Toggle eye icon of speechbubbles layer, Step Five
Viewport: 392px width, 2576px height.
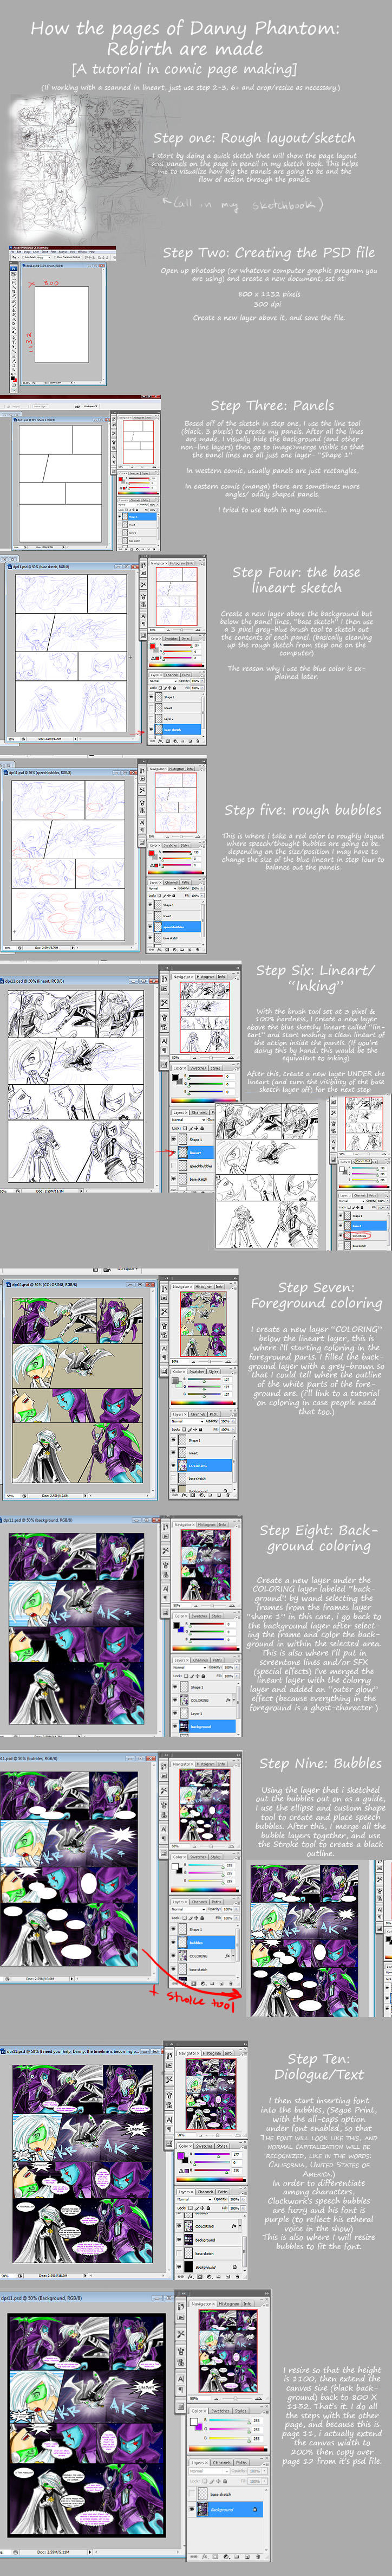tap(150, 927)
